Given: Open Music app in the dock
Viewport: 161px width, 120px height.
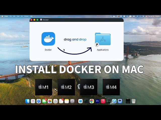Looking at the screenshot, I should tap(103, 101).
